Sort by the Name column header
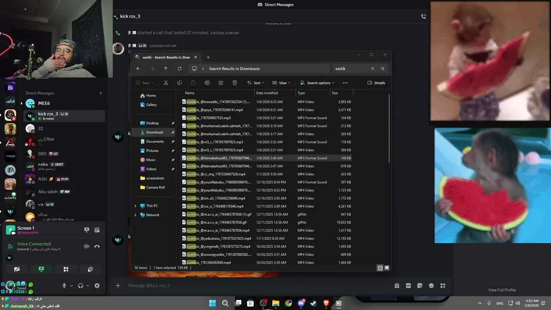This screenshot has height=310, width=551. click(x=218, y=93)
